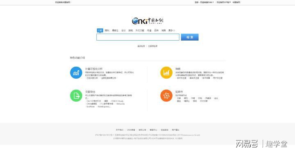Viewport: 295px width, 152px height.
Task: Click inside the main search input box
Action: point(138,37)
